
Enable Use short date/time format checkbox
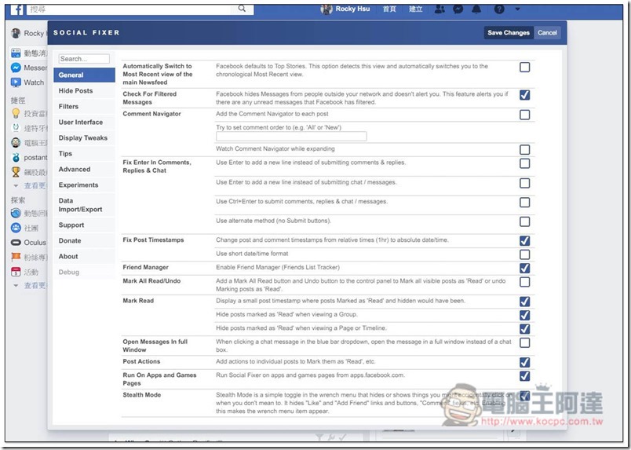524,255
